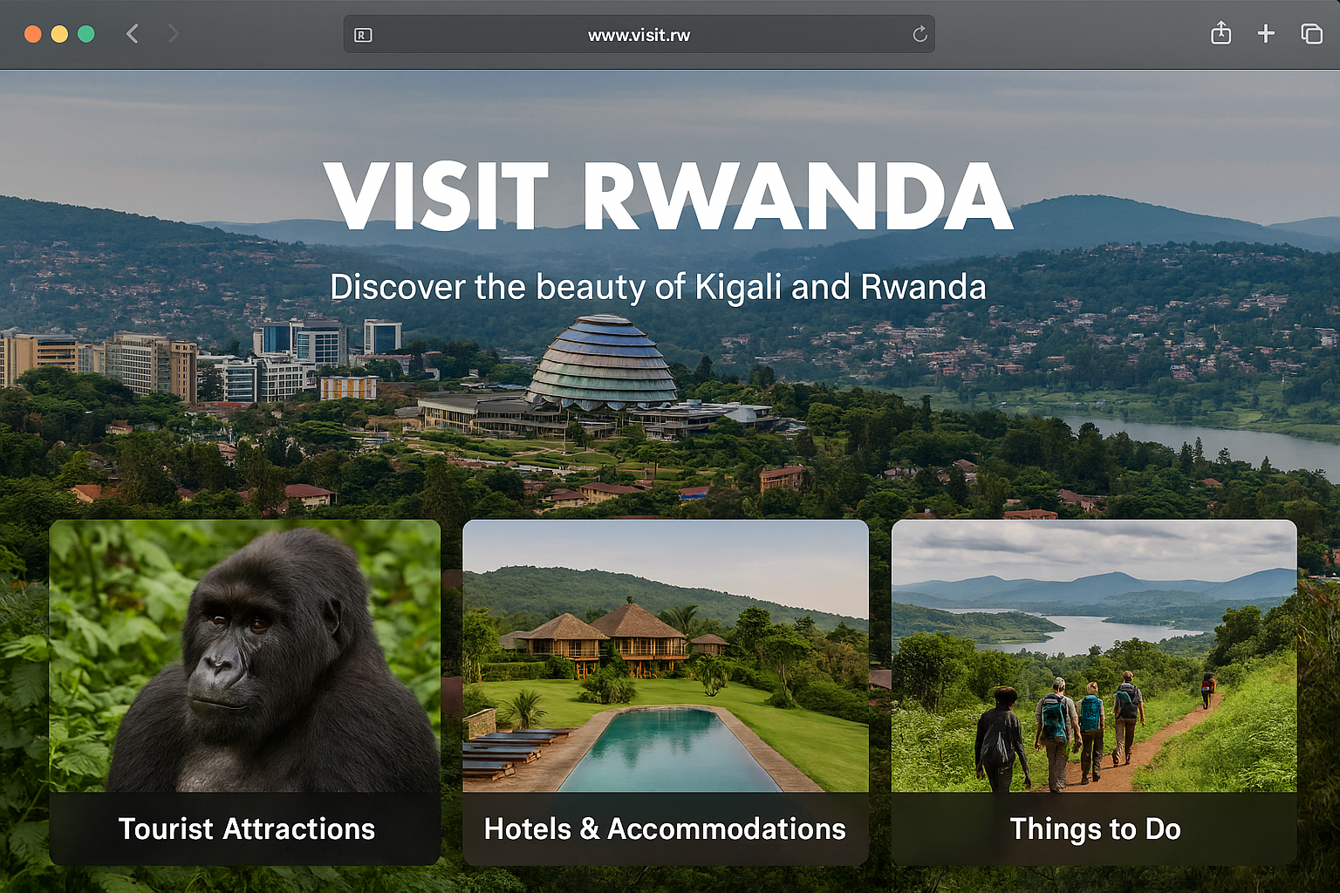Click the reader view icon in the address bar
Screen dimensions: 1340x893
(363, 35)
